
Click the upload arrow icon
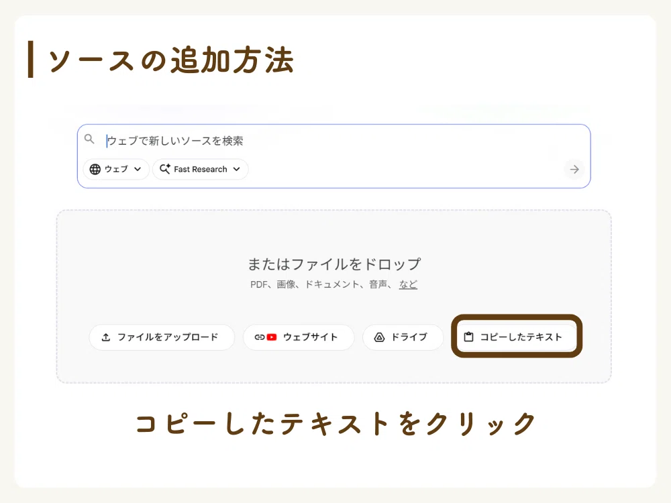[x=106, y=337]
